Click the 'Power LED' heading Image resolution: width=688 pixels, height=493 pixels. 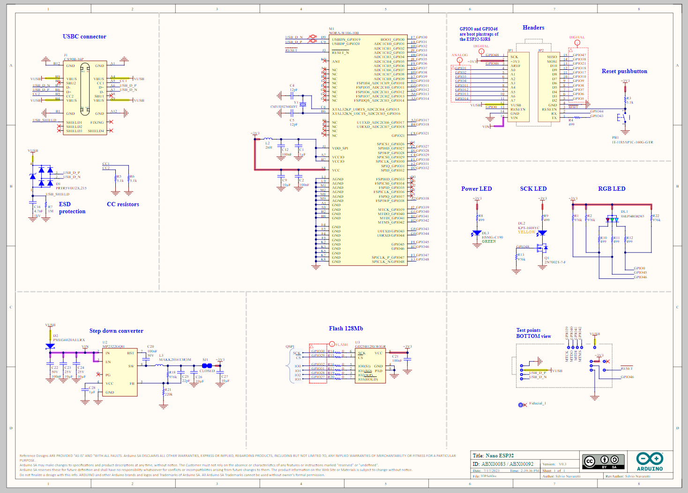tap(477, 189)
